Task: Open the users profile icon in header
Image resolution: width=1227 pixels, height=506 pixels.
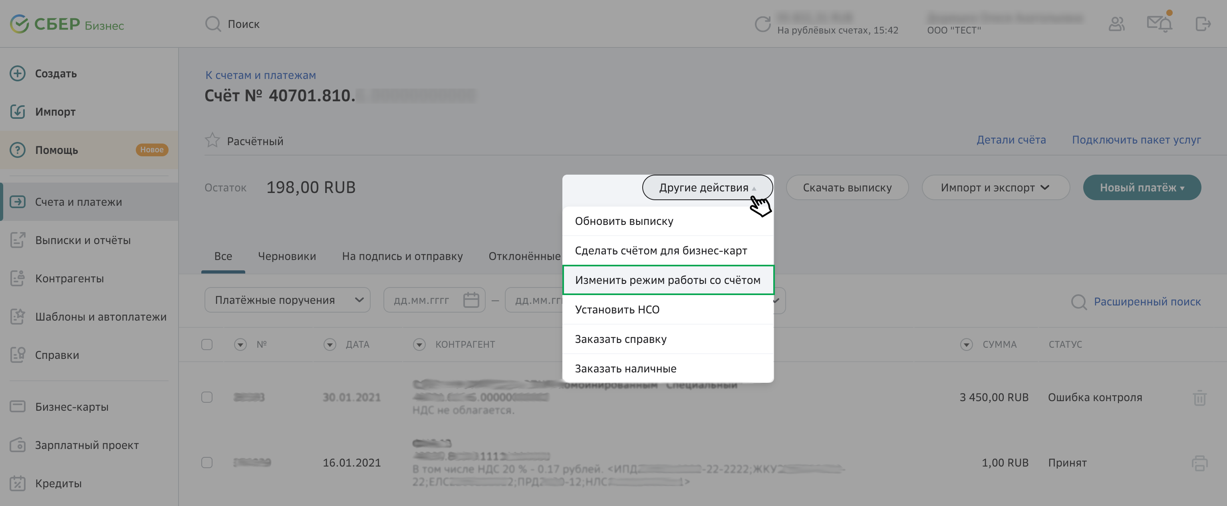Action: (x=1116, y=24)
